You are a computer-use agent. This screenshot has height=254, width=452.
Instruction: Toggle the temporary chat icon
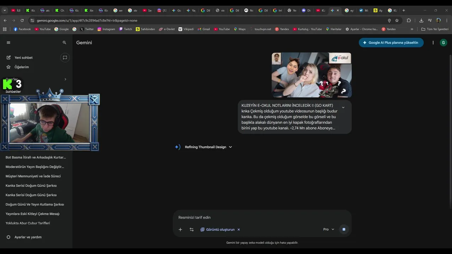click(x=65, y=58)
